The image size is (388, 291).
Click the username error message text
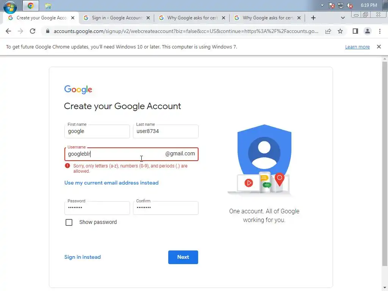click(x=130, y=169)
